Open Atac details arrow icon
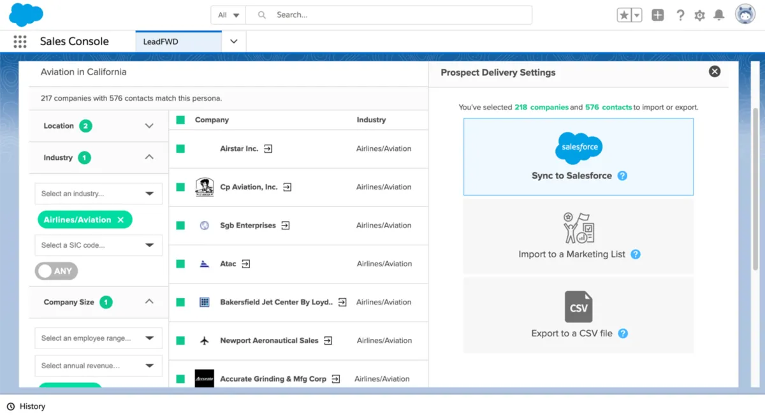This screenshot has height=416, width=765. (x=246, y=264)
